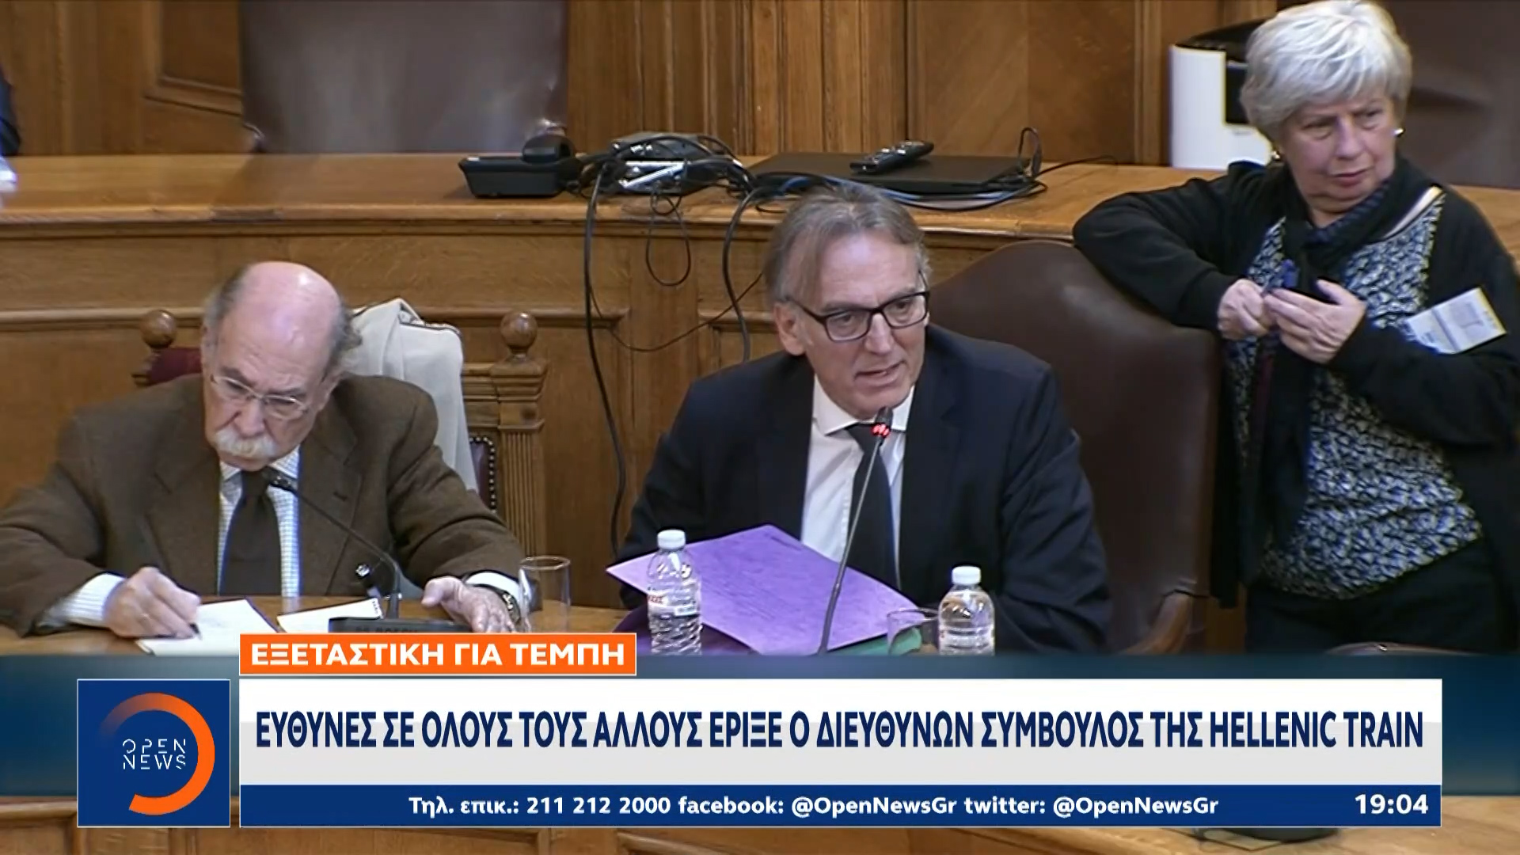The width and height of the screenshot is (1520, 855).
Task: Click the red-tipped microphone before the speaker
Action: click(880, 427)
